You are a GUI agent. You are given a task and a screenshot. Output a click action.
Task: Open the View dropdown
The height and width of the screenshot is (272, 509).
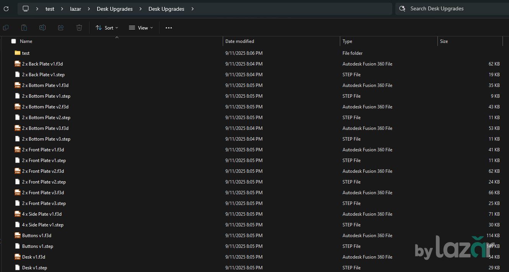pyautogui.click(x=141, y=28)
